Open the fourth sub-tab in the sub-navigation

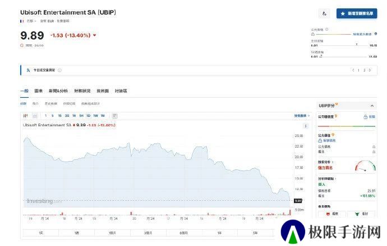[69, 103]
